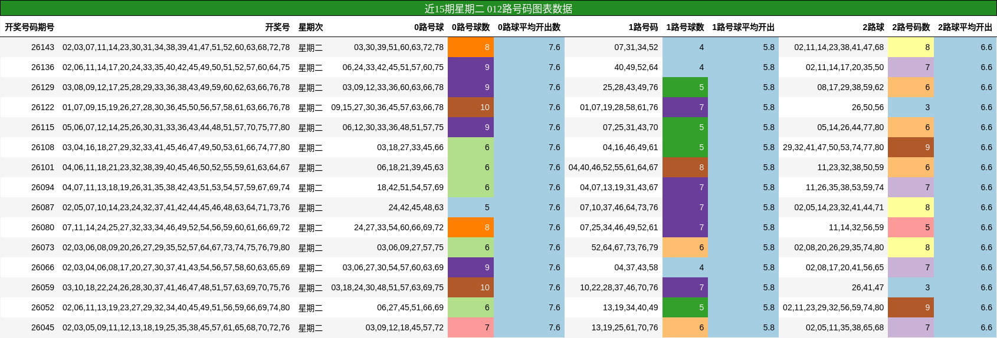Click 2路 balls 02,05,11,35,38,65,68
The image size is (997, 338).
tap(845, 327)
